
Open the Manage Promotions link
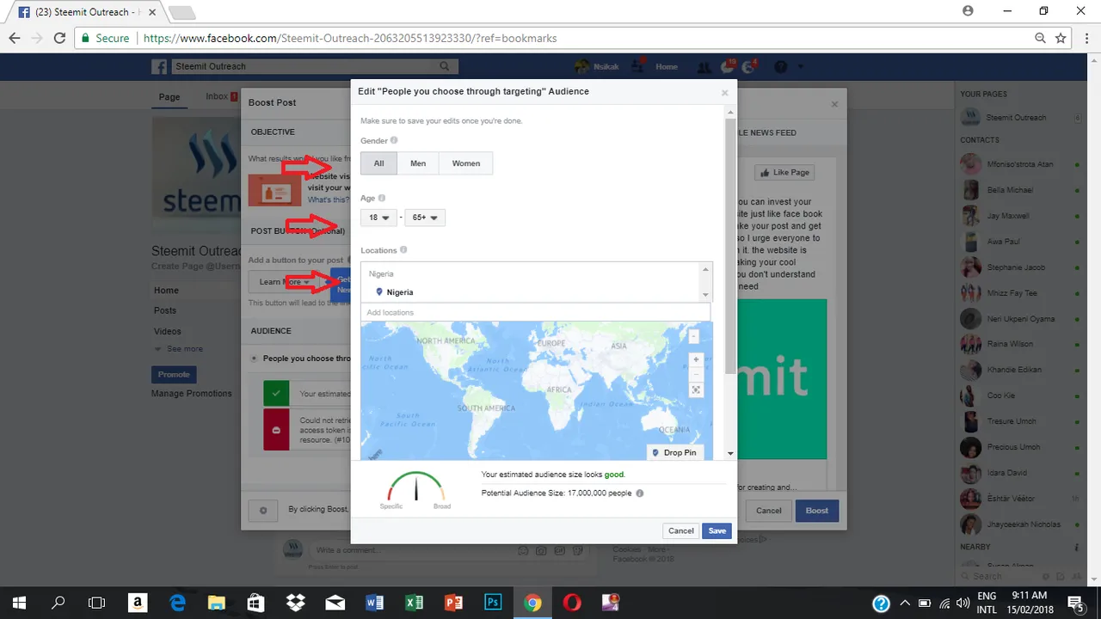[x=192, y=394]
